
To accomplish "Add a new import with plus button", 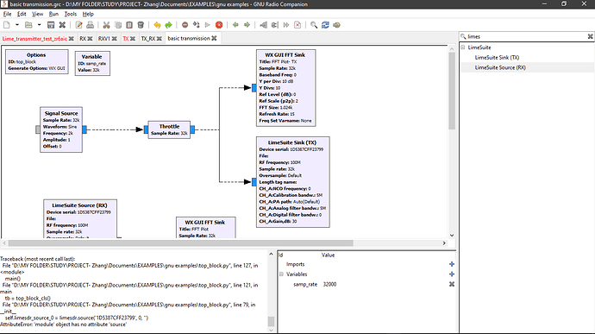I will pyautogui.click(x=452, y=264).
